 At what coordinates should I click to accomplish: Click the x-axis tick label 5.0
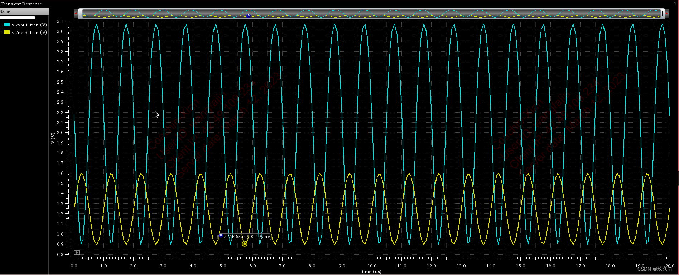pyautogui.click(x=223, y=266)
